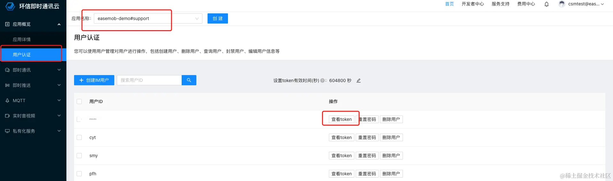Expand the 即时通讯 section chevron
613x181 pixels.
(x=59, y=70)
